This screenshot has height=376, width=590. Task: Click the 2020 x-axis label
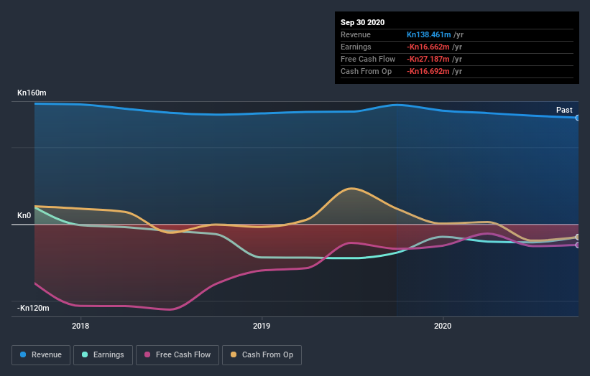[443, 326]
